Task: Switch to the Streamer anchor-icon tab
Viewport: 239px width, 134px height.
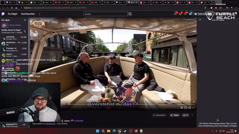Action: point(47,3)
